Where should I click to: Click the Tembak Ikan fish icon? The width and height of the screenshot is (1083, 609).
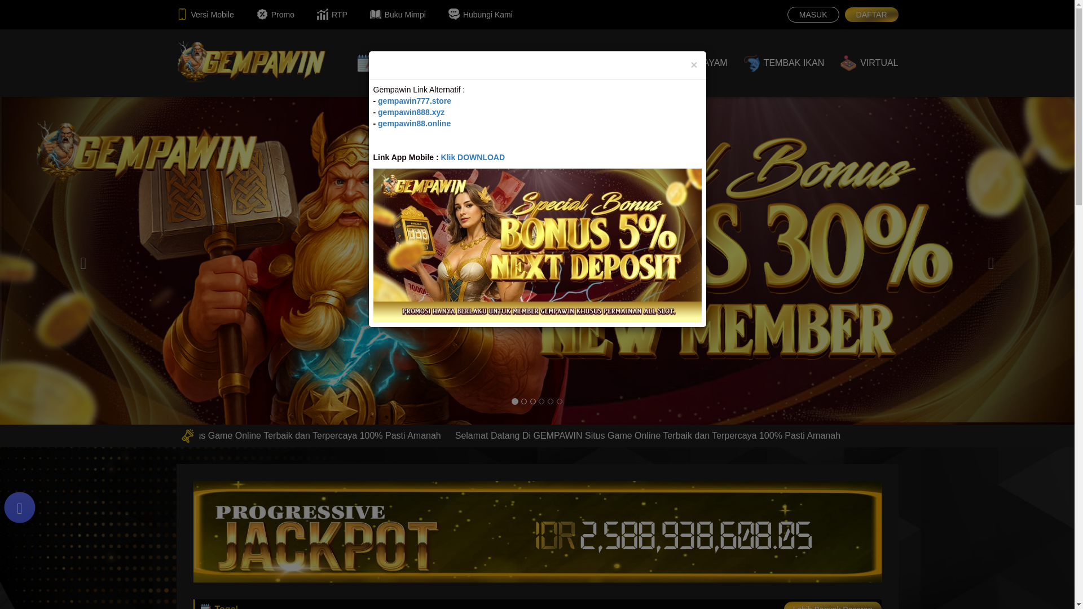point(751,63)
